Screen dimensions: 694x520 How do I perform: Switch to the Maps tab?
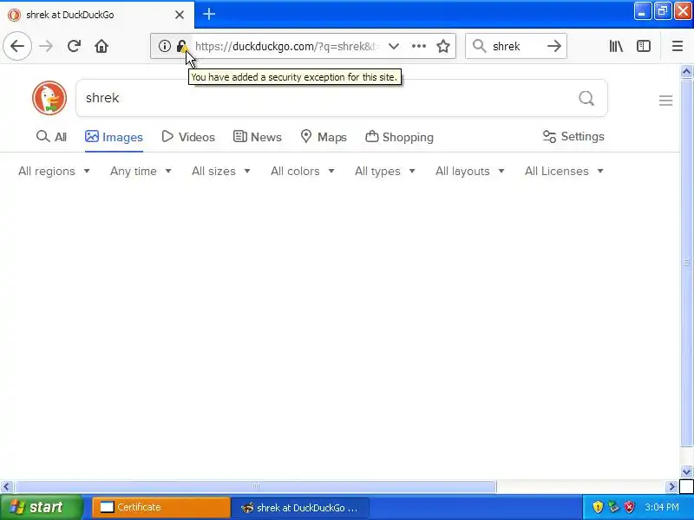pyautogui.click(x=324, y=137)
